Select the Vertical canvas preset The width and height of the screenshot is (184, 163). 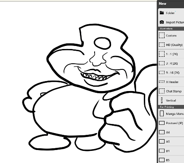coord(171,100)
